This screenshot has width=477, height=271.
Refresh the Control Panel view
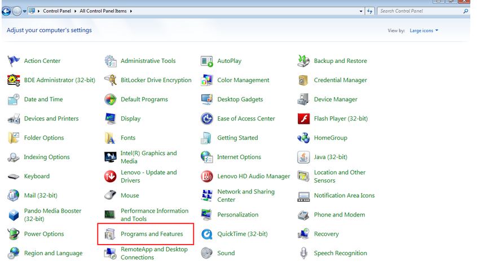click(x=370, y=11)
